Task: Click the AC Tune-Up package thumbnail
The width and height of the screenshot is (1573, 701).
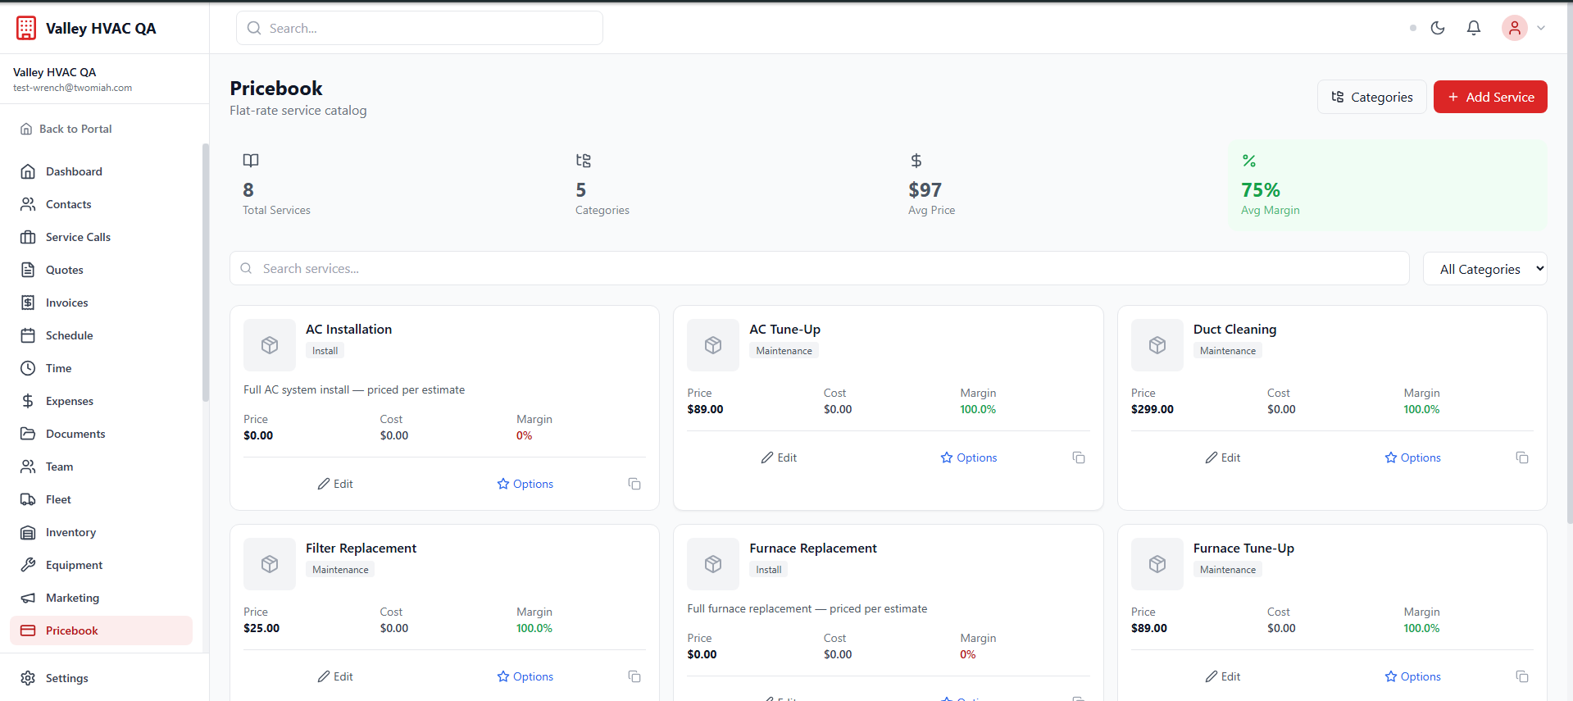Action: click(713, 345)
